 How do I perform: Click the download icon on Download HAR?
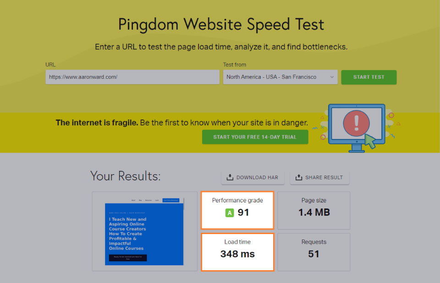pos(230,177)
